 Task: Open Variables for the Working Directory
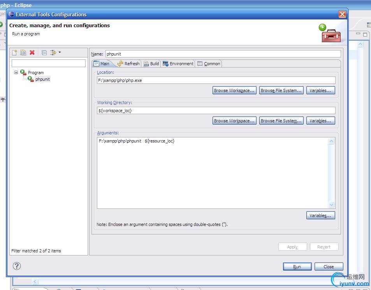click(321, 121)
